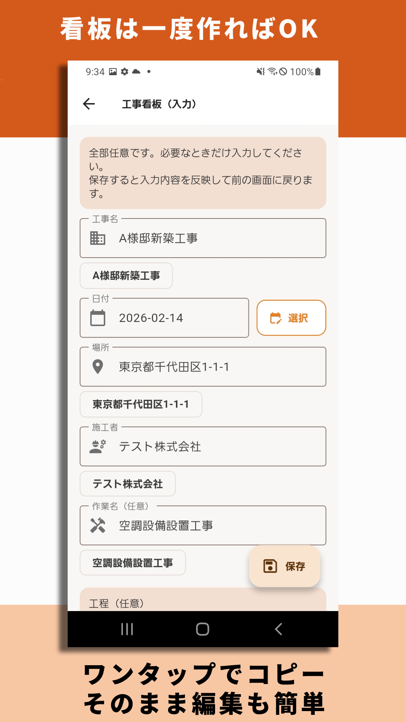Tap the crossed-tools icon in the 作業名 field
Viewport: 406px width, 722px height.
pos(97,525)
